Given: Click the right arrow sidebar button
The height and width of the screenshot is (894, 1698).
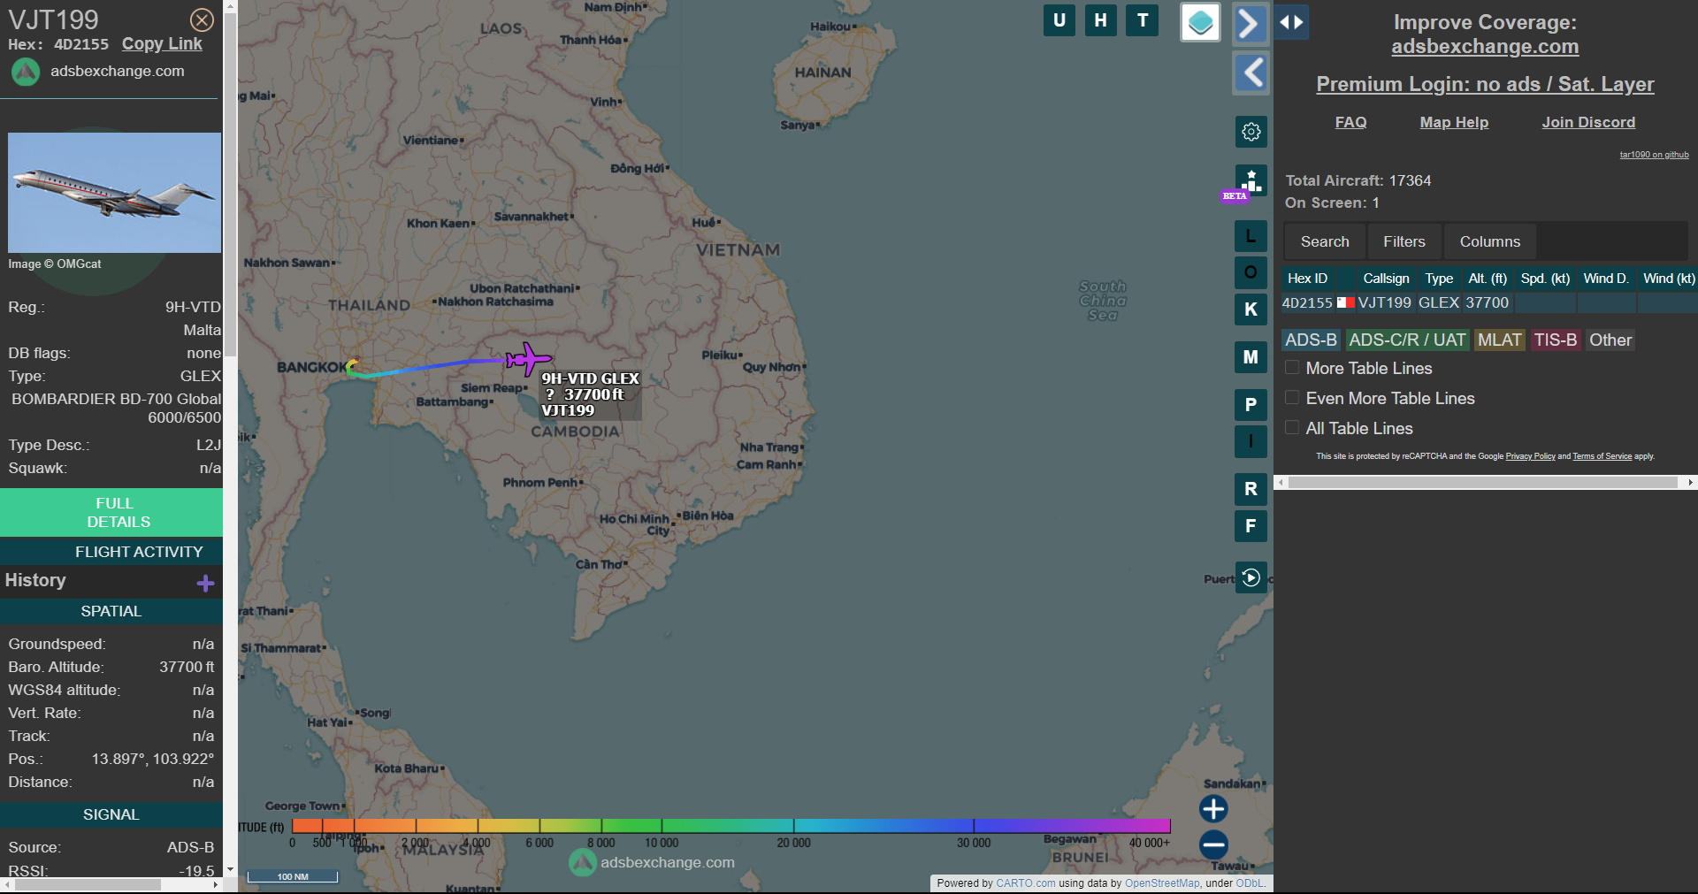Looking at the screenshot, I should pos(1251,23).
